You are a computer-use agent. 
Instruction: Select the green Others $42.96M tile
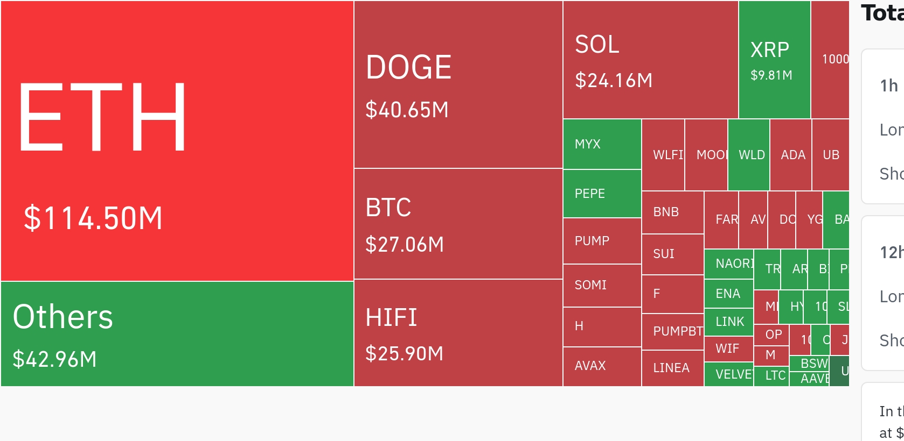(177, 334)
